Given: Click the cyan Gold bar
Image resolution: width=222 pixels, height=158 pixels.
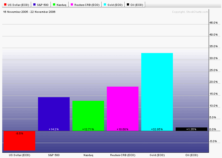Looking at the screenshot, I should 157,92.
